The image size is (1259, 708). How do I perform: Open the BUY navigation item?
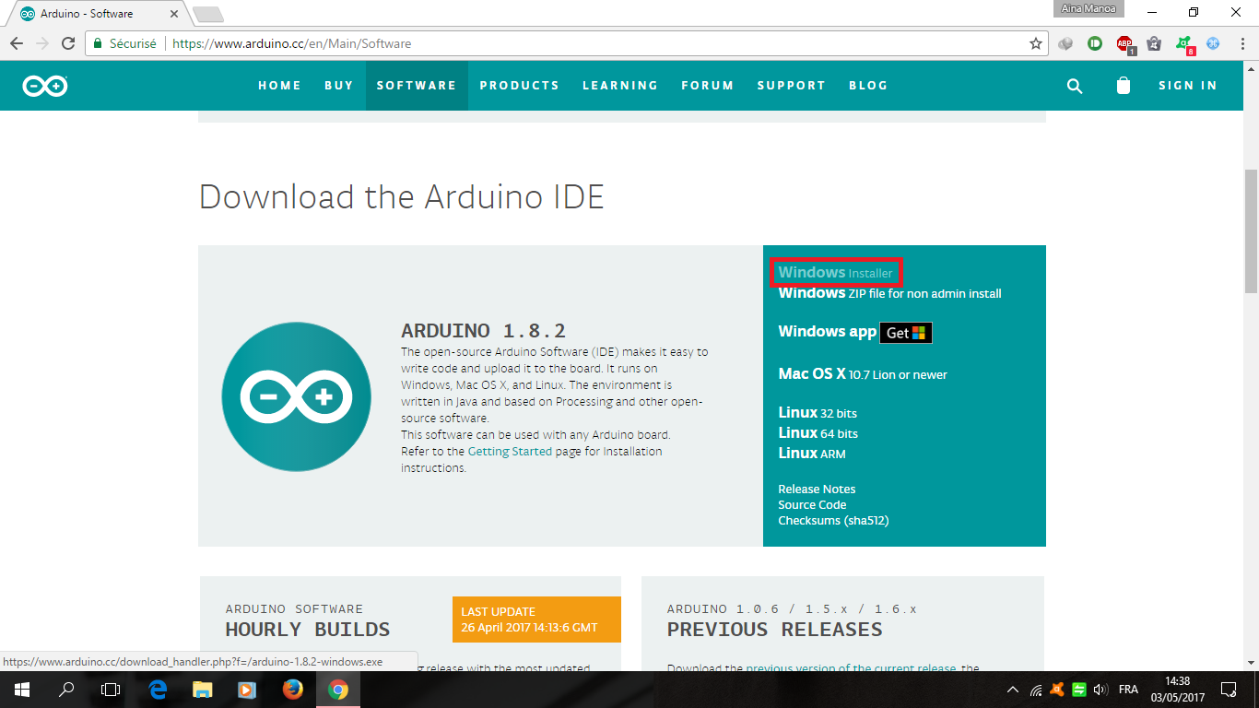coord(339,86)
